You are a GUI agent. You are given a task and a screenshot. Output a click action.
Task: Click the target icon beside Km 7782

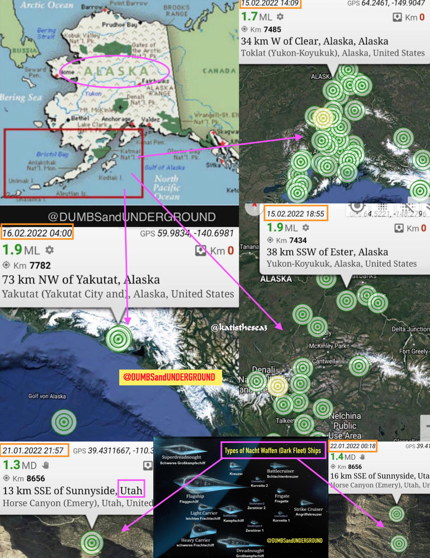(6, 265)
